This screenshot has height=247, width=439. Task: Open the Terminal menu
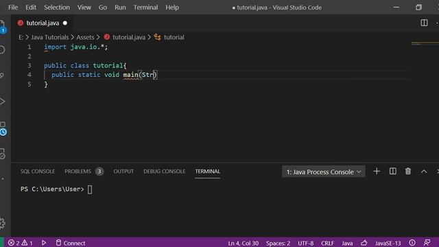tap(145, 8)
